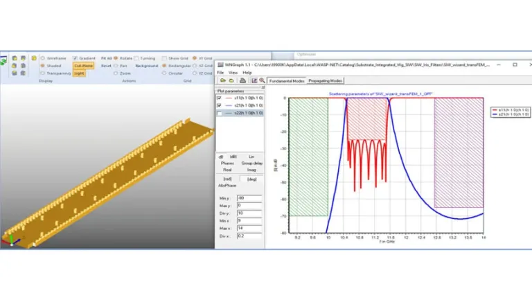Click the Fit All button
Screen dimensions: 532x291
tap(106, 58)
